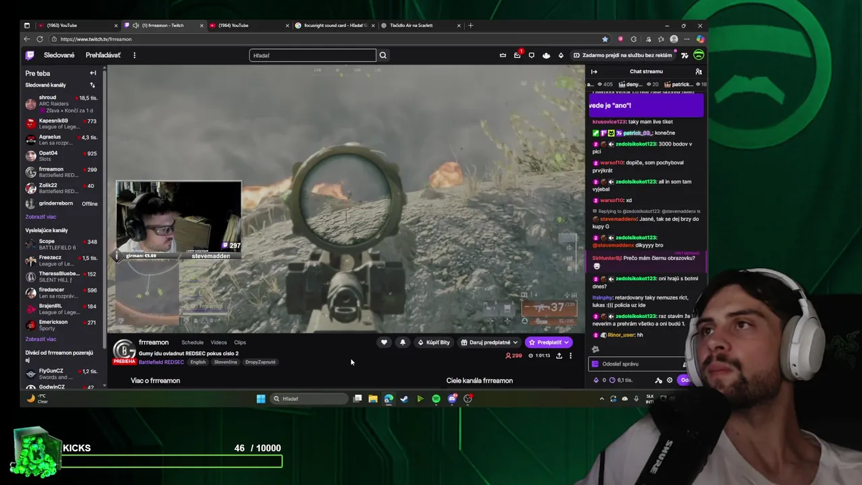Switch to the YouTube (1964) tab
The width and height of the screenshot is (862, 485).
pos(248,26)
